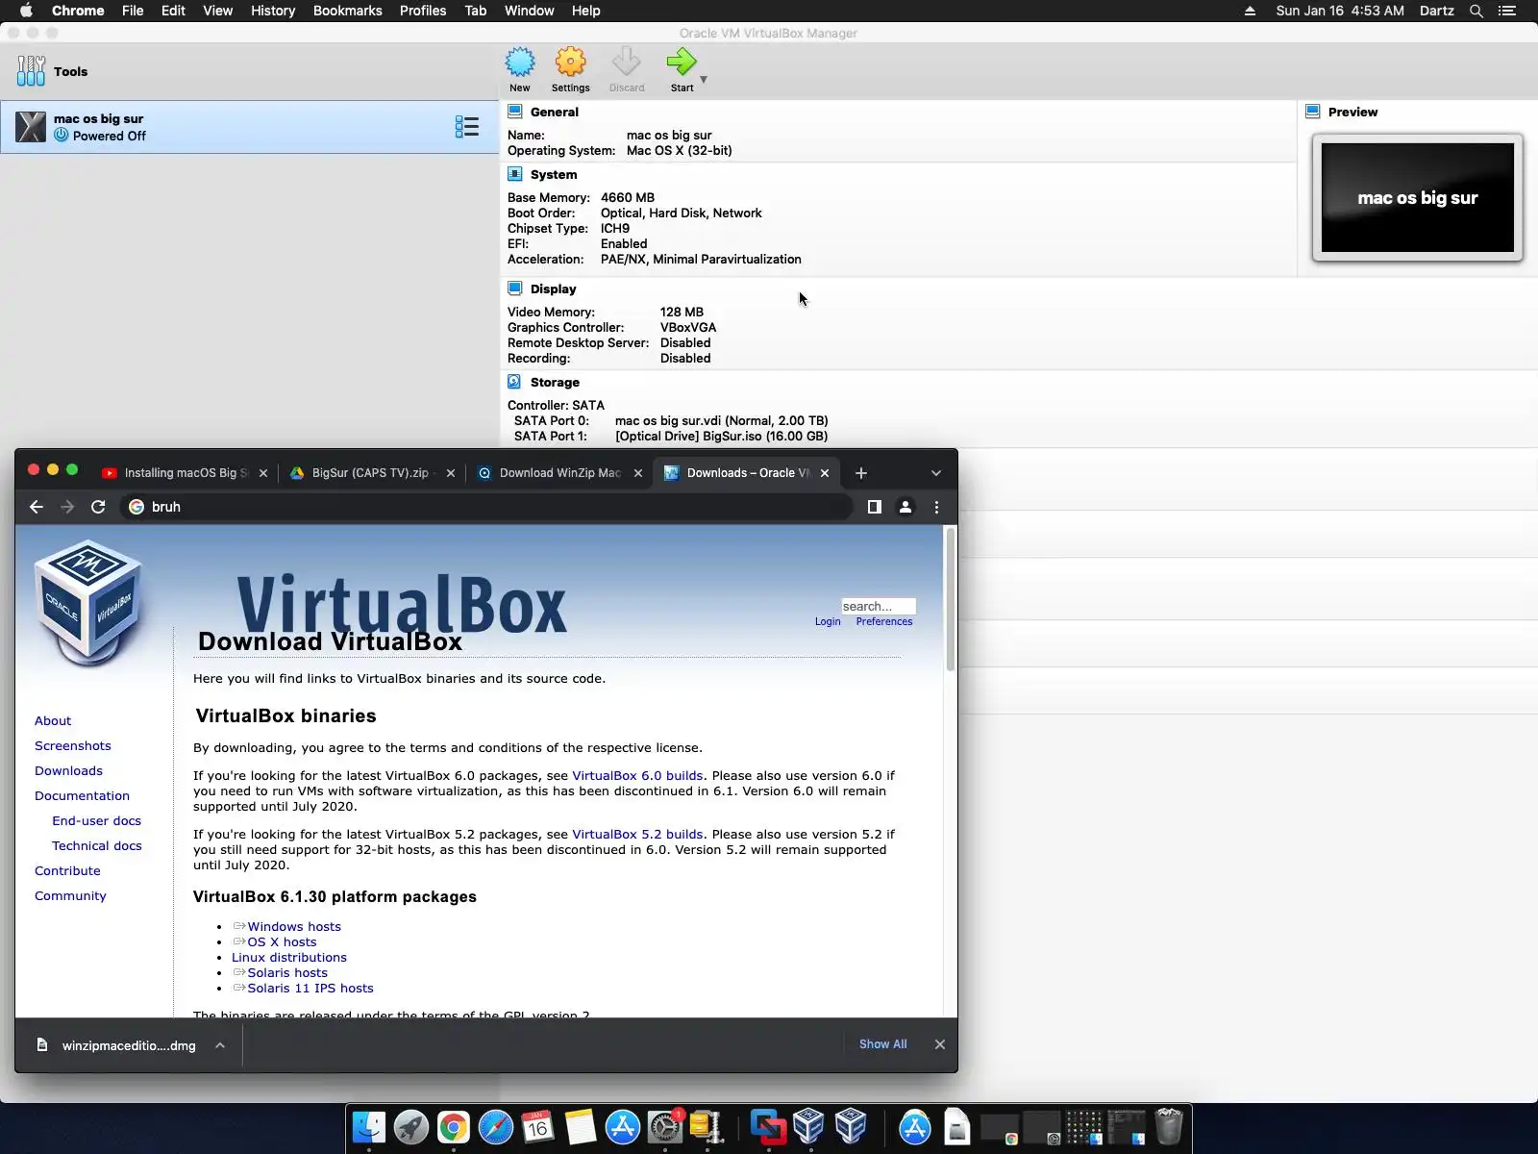Expand the Chrome tab search chevron

[x=936, y=473]
